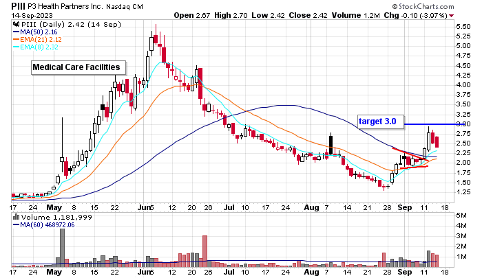Click the Jun label on price chart axis
482x278 pixels.
(x=145, y=207)
